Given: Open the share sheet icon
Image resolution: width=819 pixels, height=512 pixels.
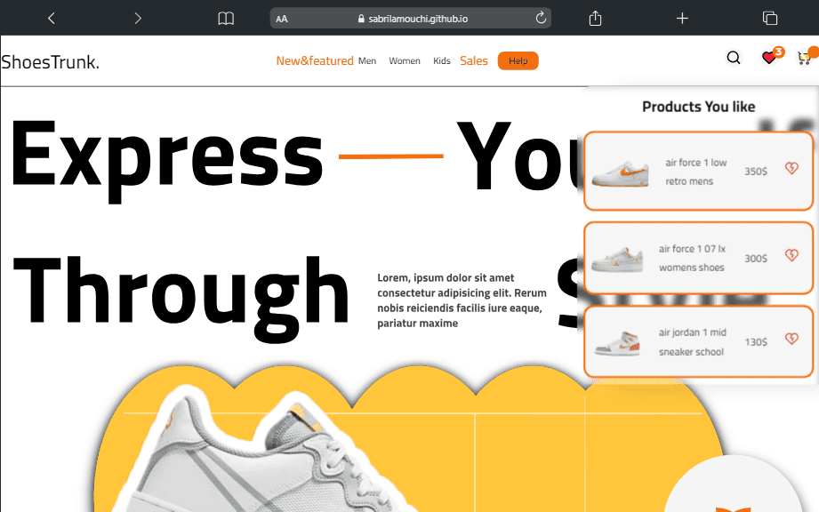Looking at the screenshot, I should (x=596, y=19).
